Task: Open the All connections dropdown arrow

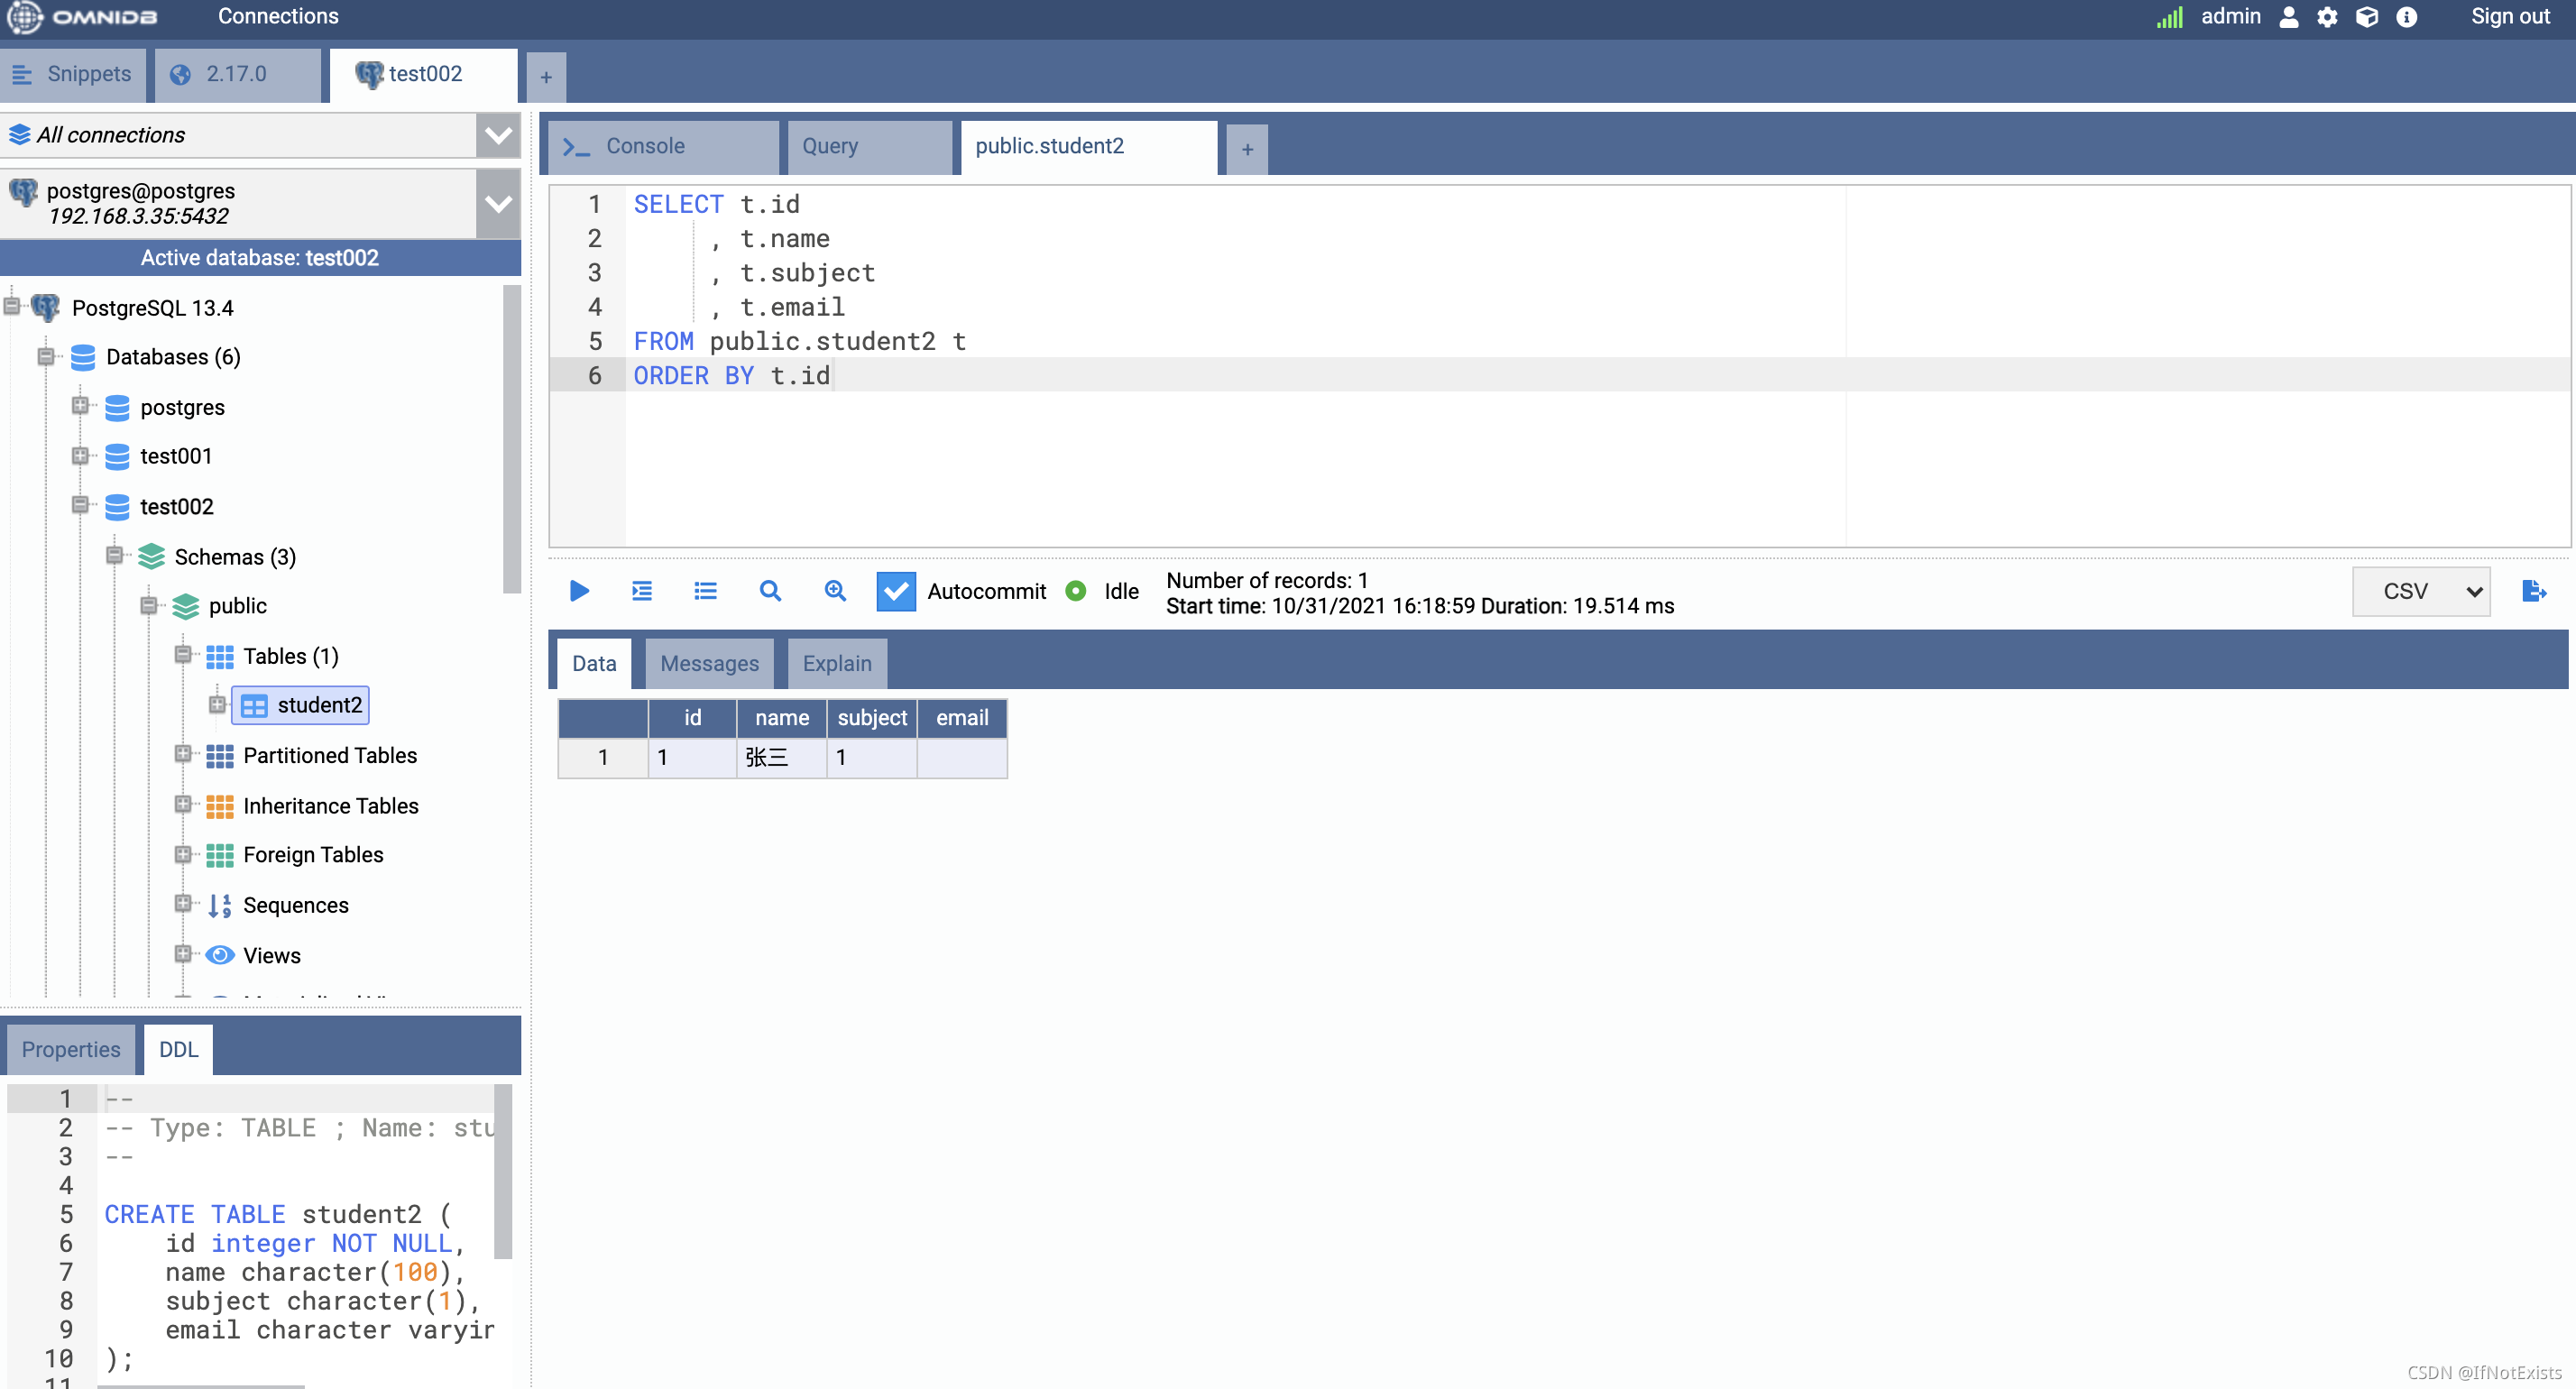Action: coord(498,135)
